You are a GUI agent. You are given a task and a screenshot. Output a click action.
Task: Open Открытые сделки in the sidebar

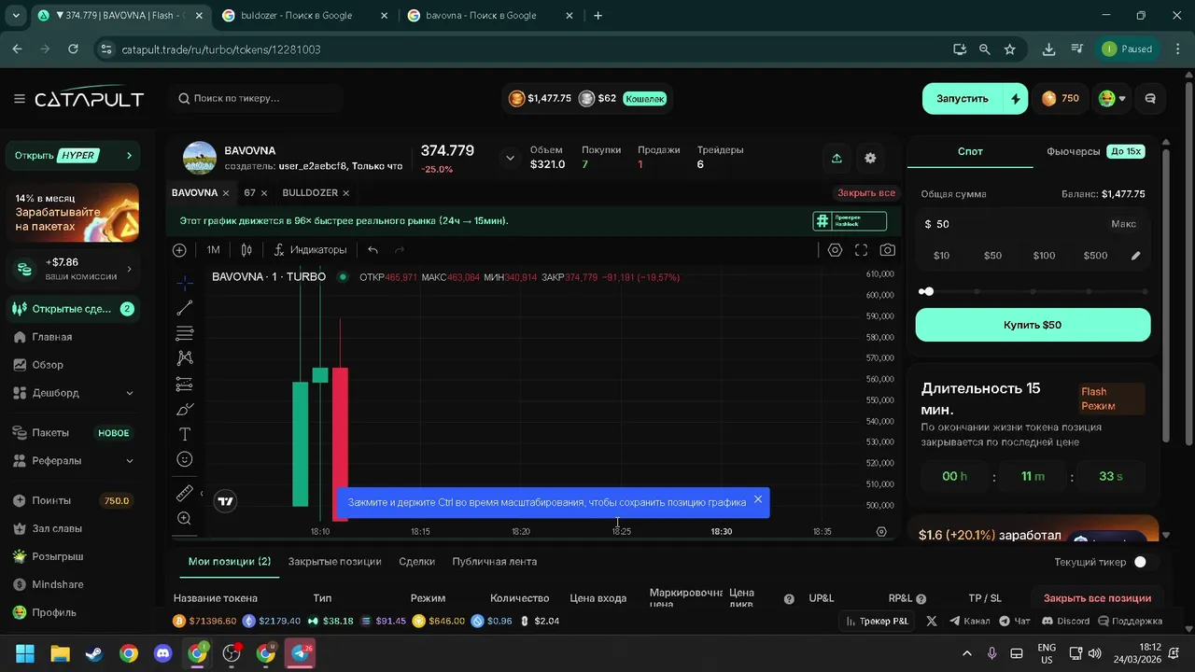[72, 309]
